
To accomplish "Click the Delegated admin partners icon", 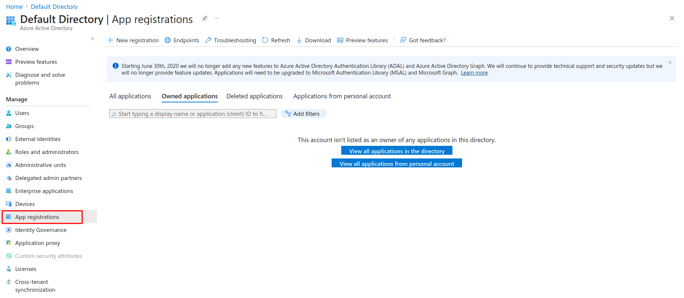I will click(9, 178).
